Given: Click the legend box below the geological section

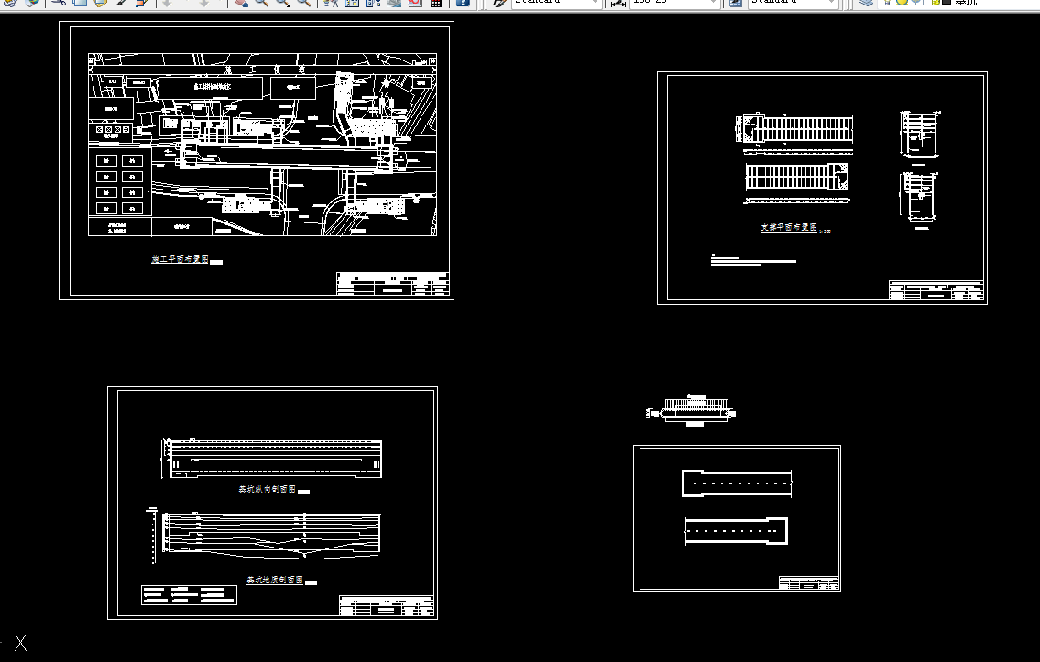Looking at the screenshot, I should coord(189,595).
